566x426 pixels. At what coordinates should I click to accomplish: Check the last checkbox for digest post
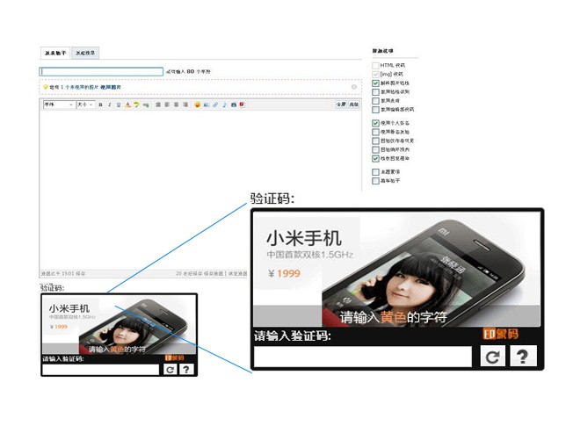point(375,180)
